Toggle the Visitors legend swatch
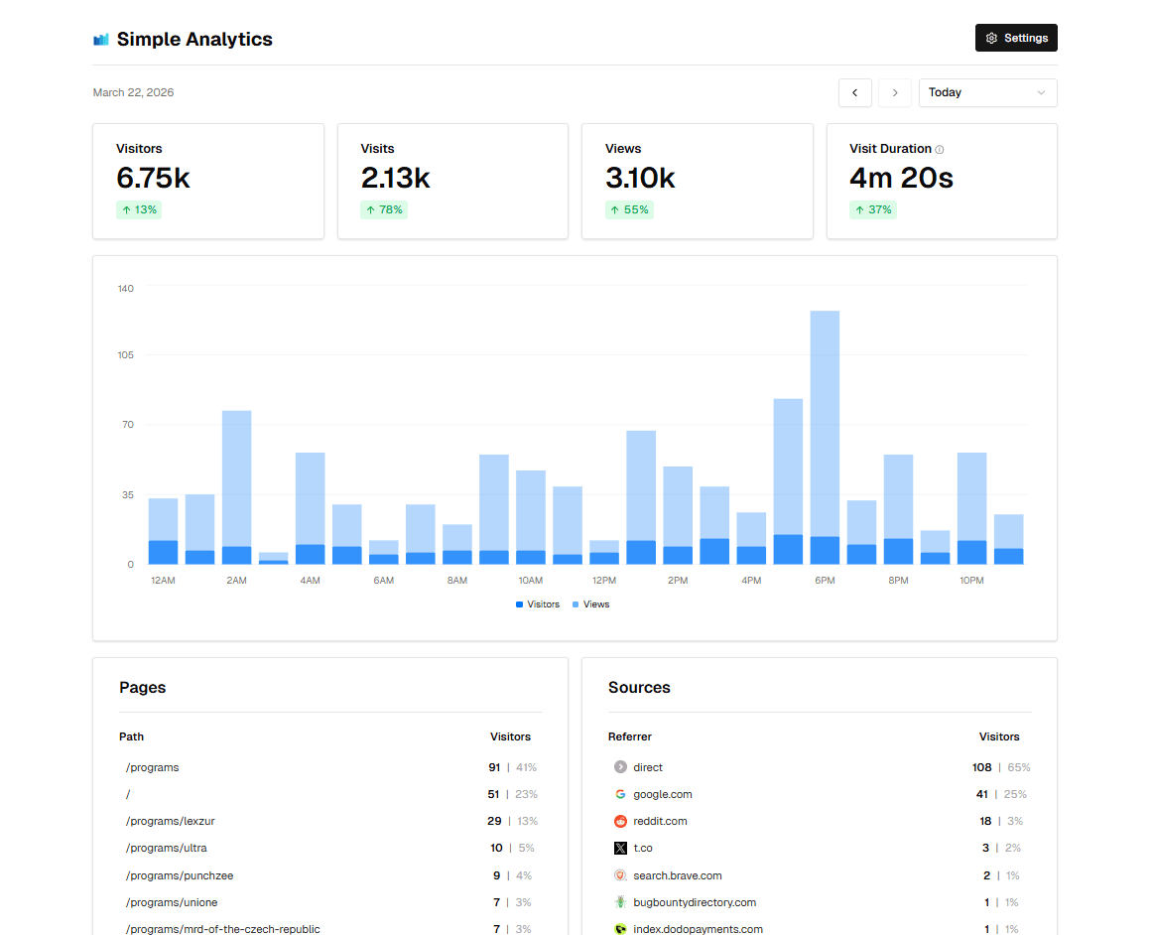The height and width of the screenshot is (935, 1152). click(x=519, y=604)
